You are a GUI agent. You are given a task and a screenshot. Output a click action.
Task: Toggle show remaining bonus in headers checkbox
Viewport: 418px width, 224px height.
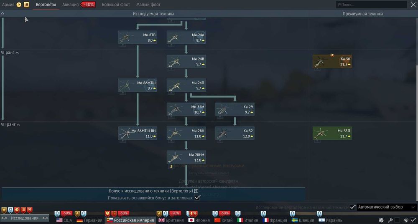(x=197, y=198)
